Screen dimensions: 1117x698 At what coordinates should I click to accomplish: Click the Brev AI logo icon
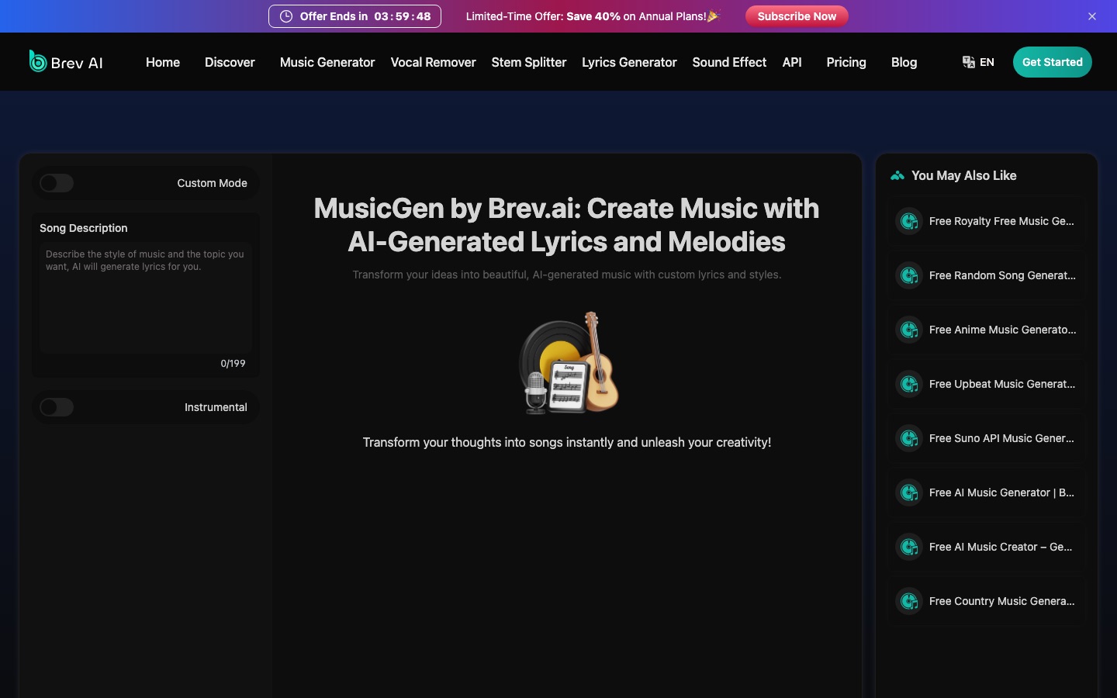click(x=38, y=61)
